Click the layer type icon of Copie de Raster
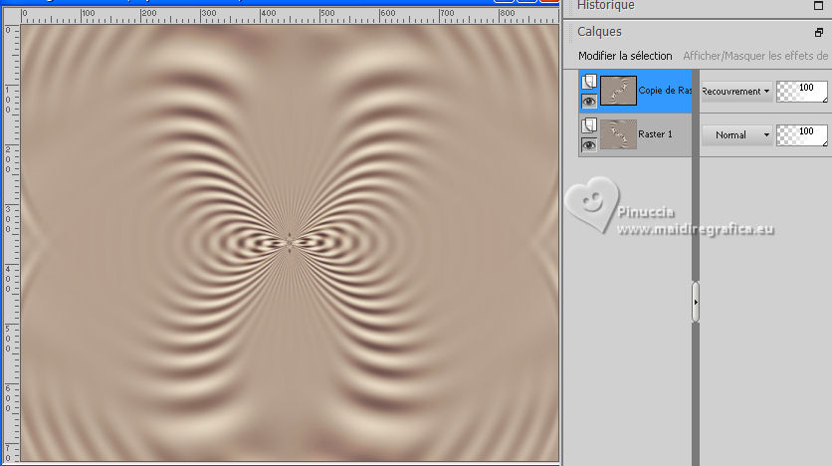 point(589,82)
